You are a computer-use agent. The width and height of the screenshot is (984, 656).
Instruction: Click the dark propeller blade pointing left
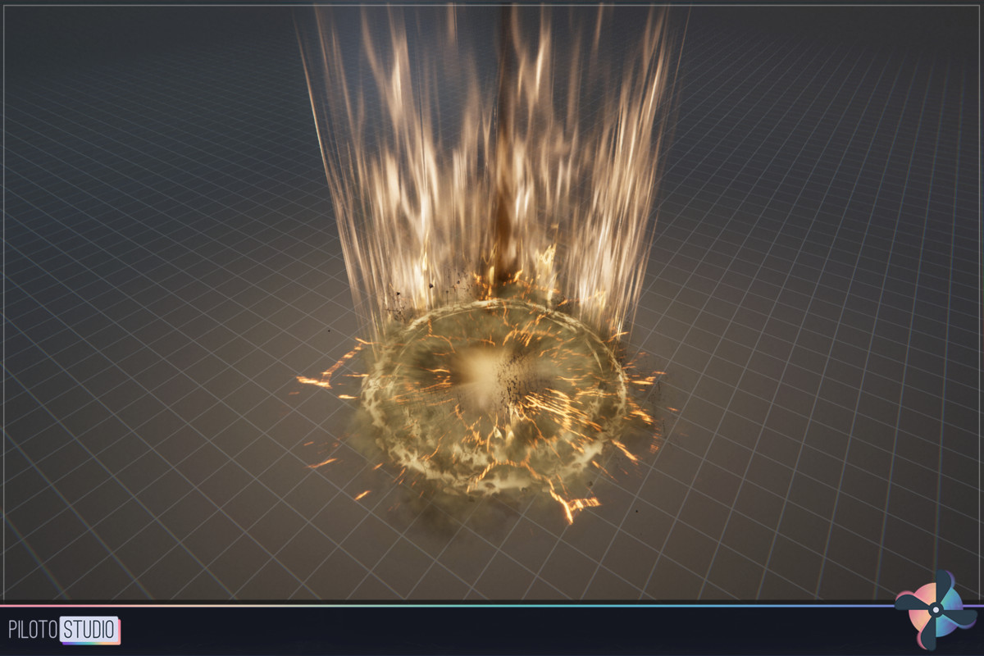(x=909, y=602)
